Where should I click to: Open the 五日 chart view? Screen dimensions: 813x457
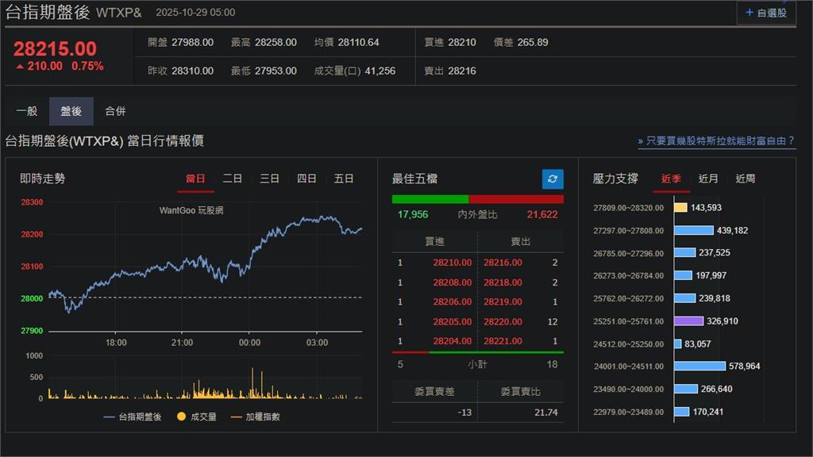click(x=344, y=179)
